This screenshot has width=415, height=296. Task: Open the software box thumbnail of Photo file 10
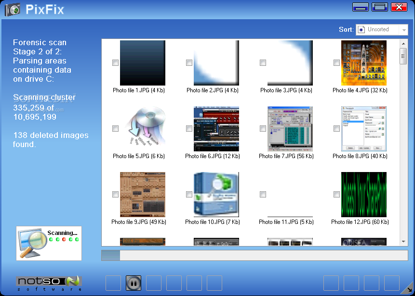pos(216,195)
